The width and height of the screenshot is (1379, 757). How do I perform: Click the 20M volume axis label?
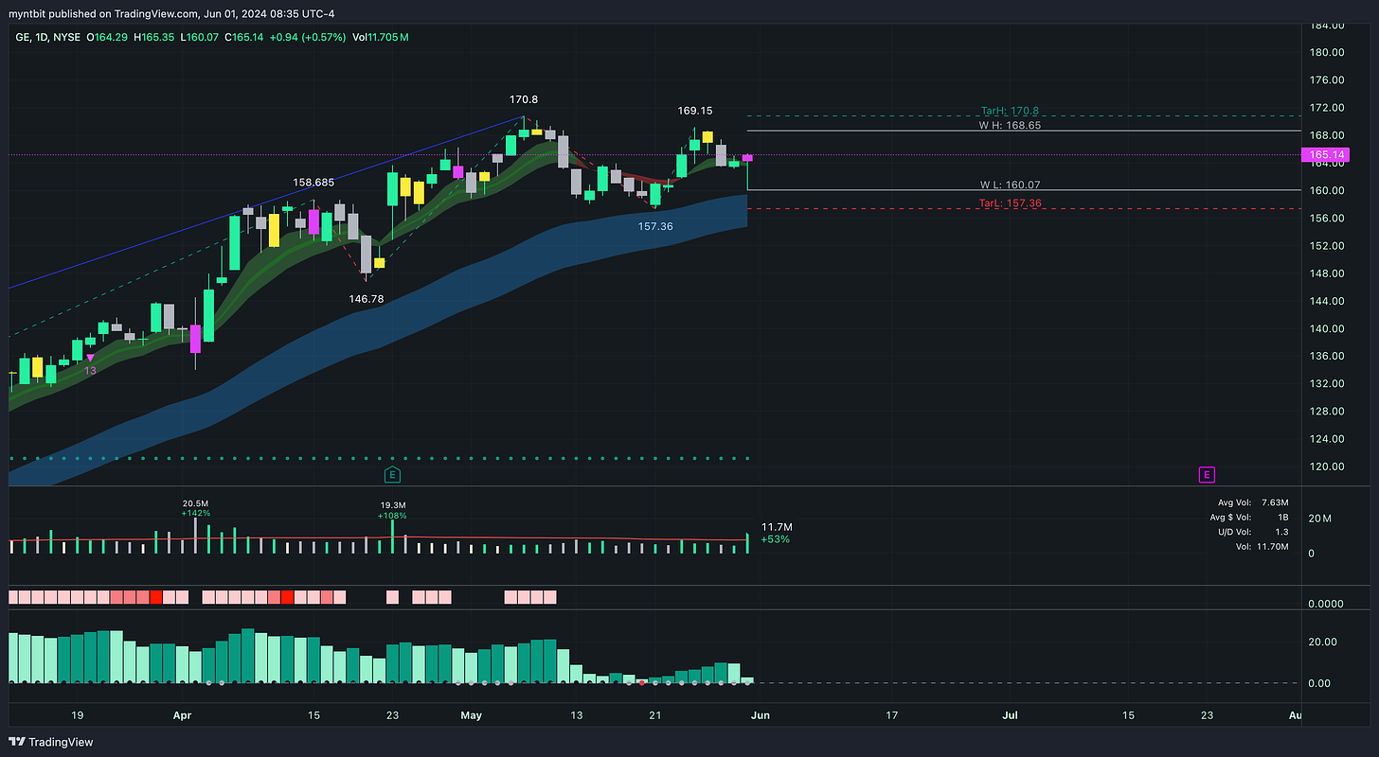(x=1319, y=519)
